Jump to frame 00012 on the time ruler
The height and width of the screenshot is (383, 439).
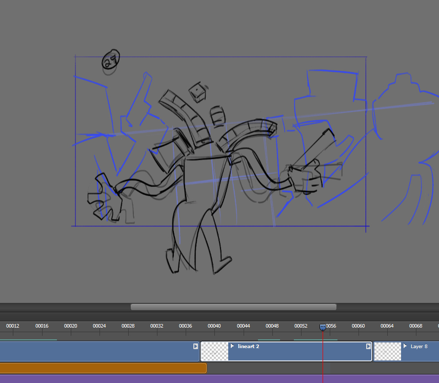13,326
